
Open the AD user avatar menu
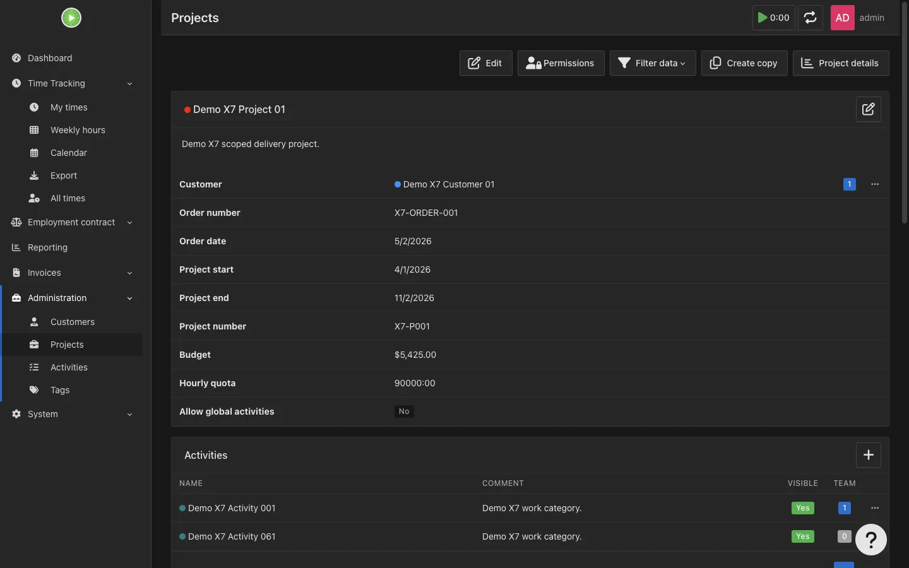[843, 18]
